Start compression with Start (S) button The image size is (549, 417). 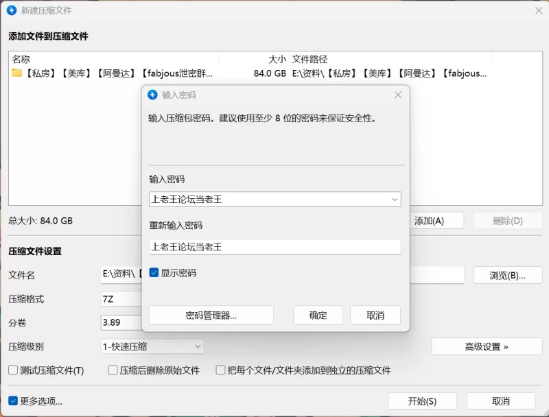pyautogui.click(x=422, y=401)
